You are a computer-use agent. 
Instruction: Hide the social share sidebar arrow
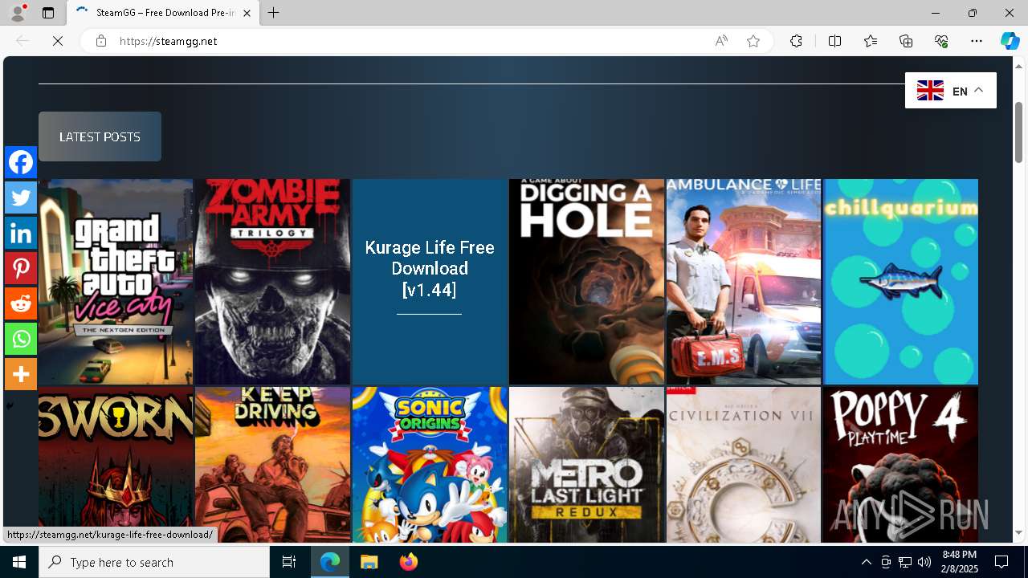pyautogui.click(x=10, y=405)
